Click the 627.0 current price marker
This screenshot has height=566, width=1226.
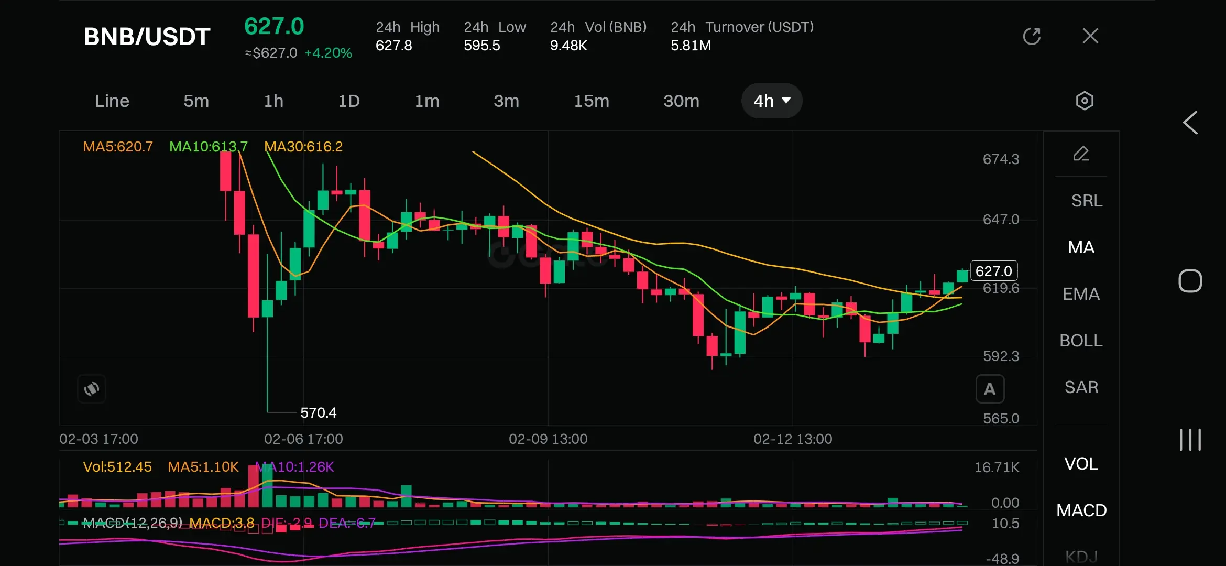coord(993,271)
